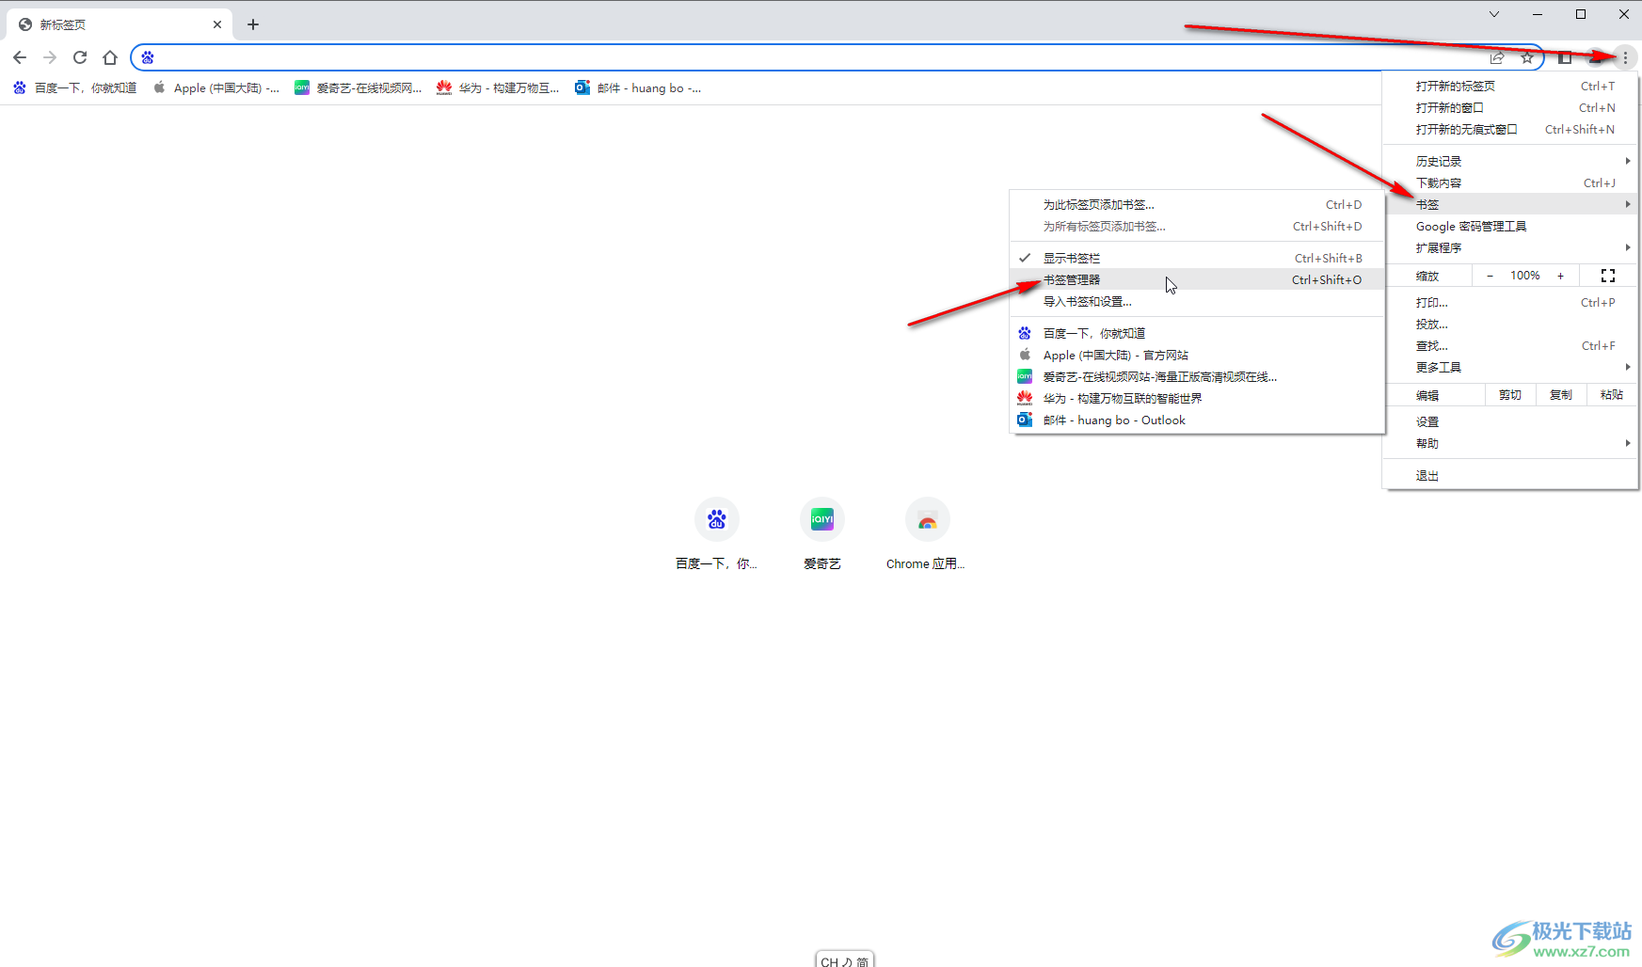The height and width of the screenshot is (967, 1642).
Task: Click the share page icon in address bar
Action: [x=1497, y=57]
